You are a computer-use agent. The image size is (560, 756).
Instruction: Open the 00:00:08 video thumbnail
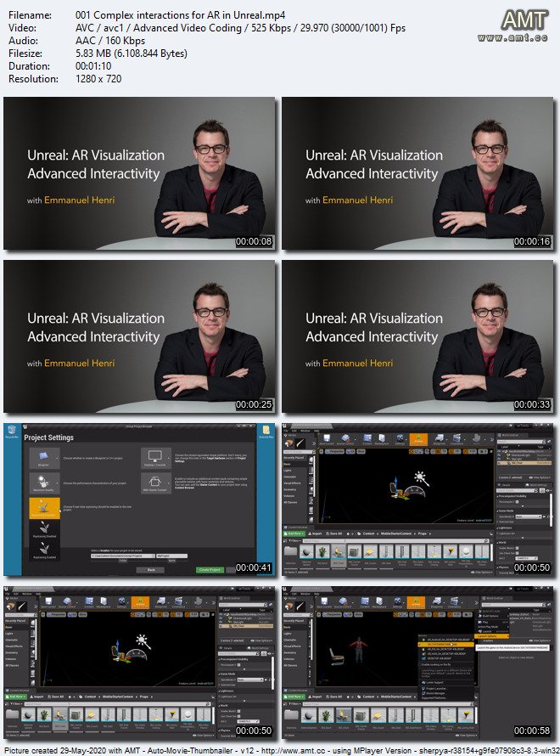(x=139, y=173)
